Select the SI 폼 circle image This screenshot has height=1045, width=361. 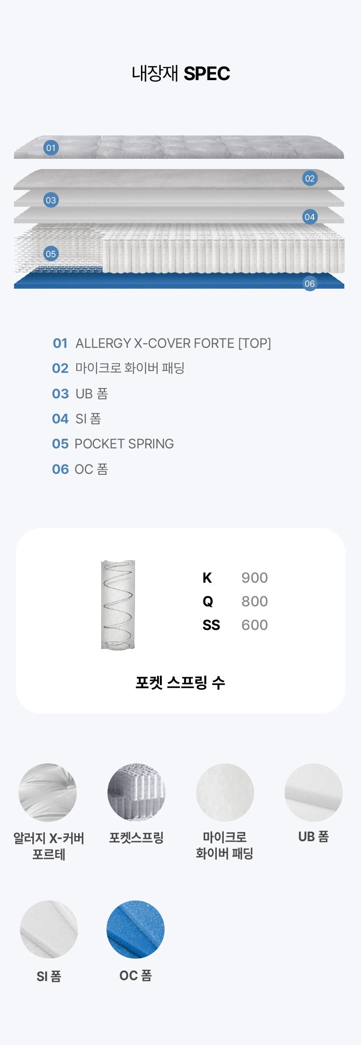pos(49,929)
